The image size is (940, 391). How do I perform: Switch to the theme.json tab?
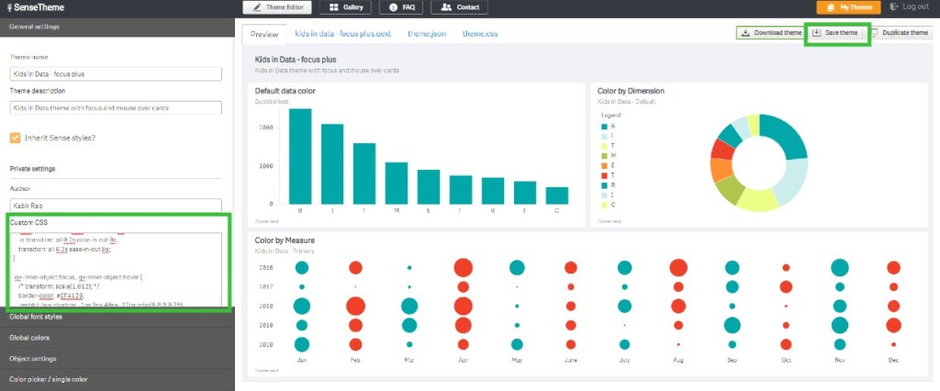(427, 34)
